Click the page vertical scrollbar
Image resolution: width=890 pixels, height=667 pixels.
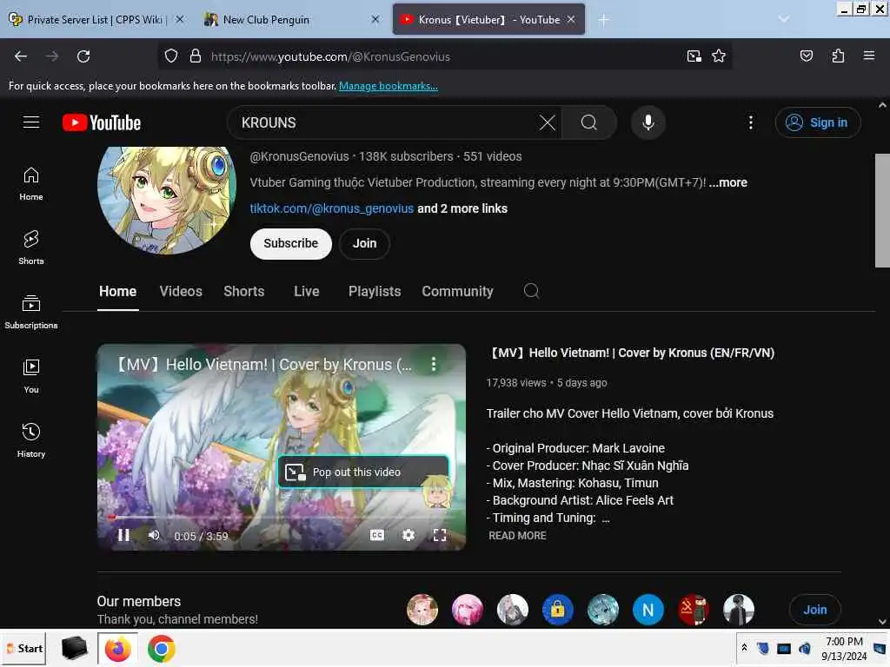882,211
